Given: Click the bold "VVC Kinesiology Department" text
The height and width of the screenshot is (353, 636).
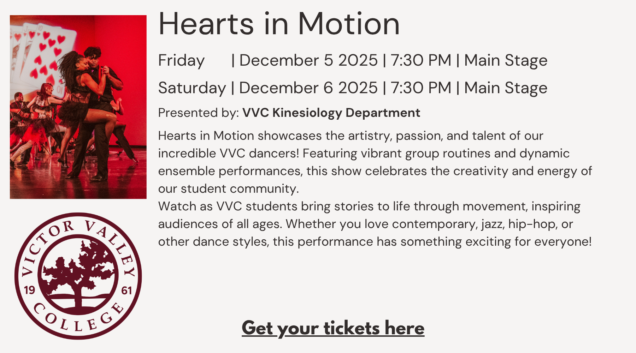Looking at the screenshot, I should (x=331, y=113).
